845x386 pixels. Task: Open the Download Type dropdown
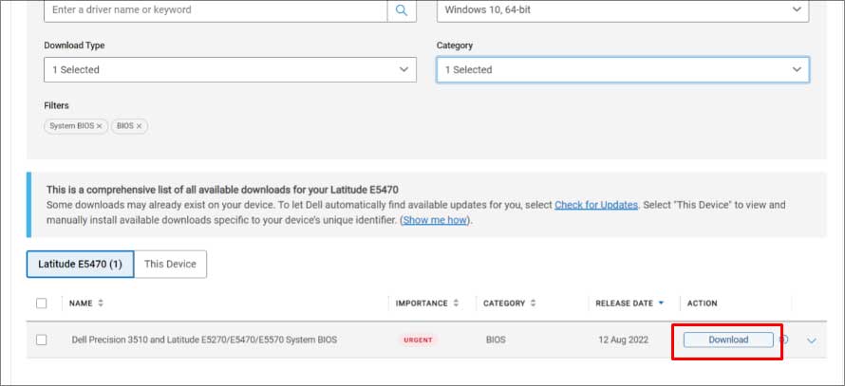[x=230, y=69]
